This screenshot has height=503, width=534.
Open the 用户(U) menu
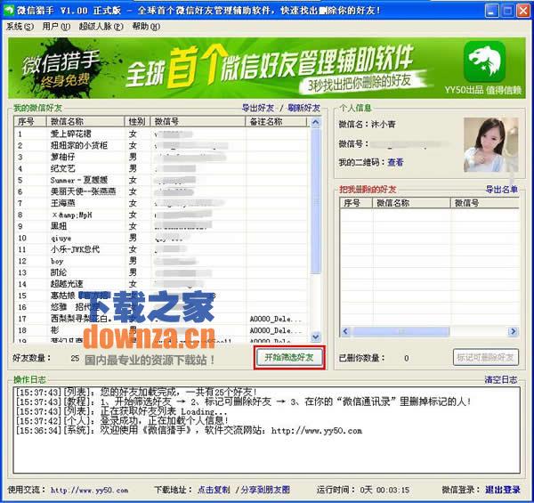(56, 27)
